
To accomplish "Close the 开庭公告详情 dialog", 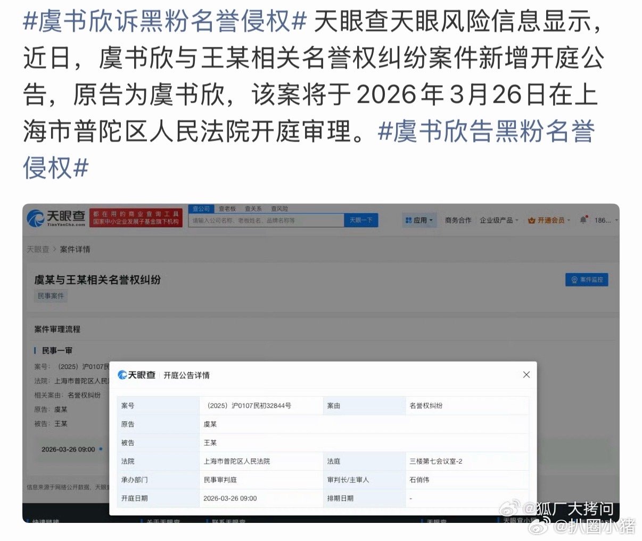I will pos(526,374).
